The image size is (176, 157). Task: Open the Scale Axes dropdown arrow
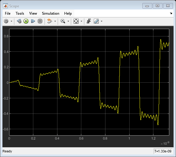[x=82, y=21]
